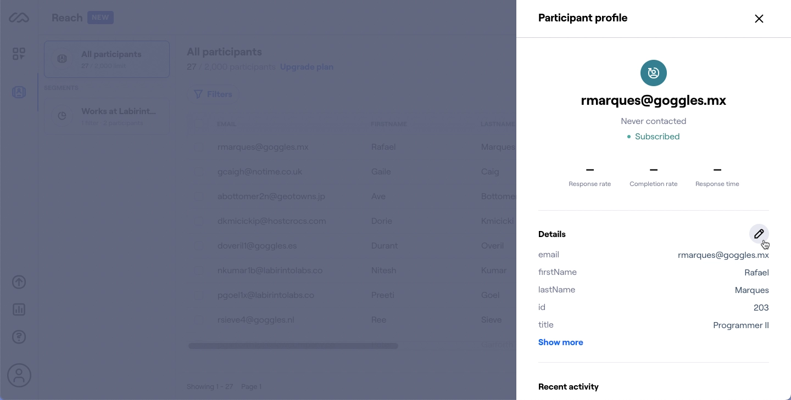
Task: Open the projects dashboard sidebar icon
Action: click(19, 54)
